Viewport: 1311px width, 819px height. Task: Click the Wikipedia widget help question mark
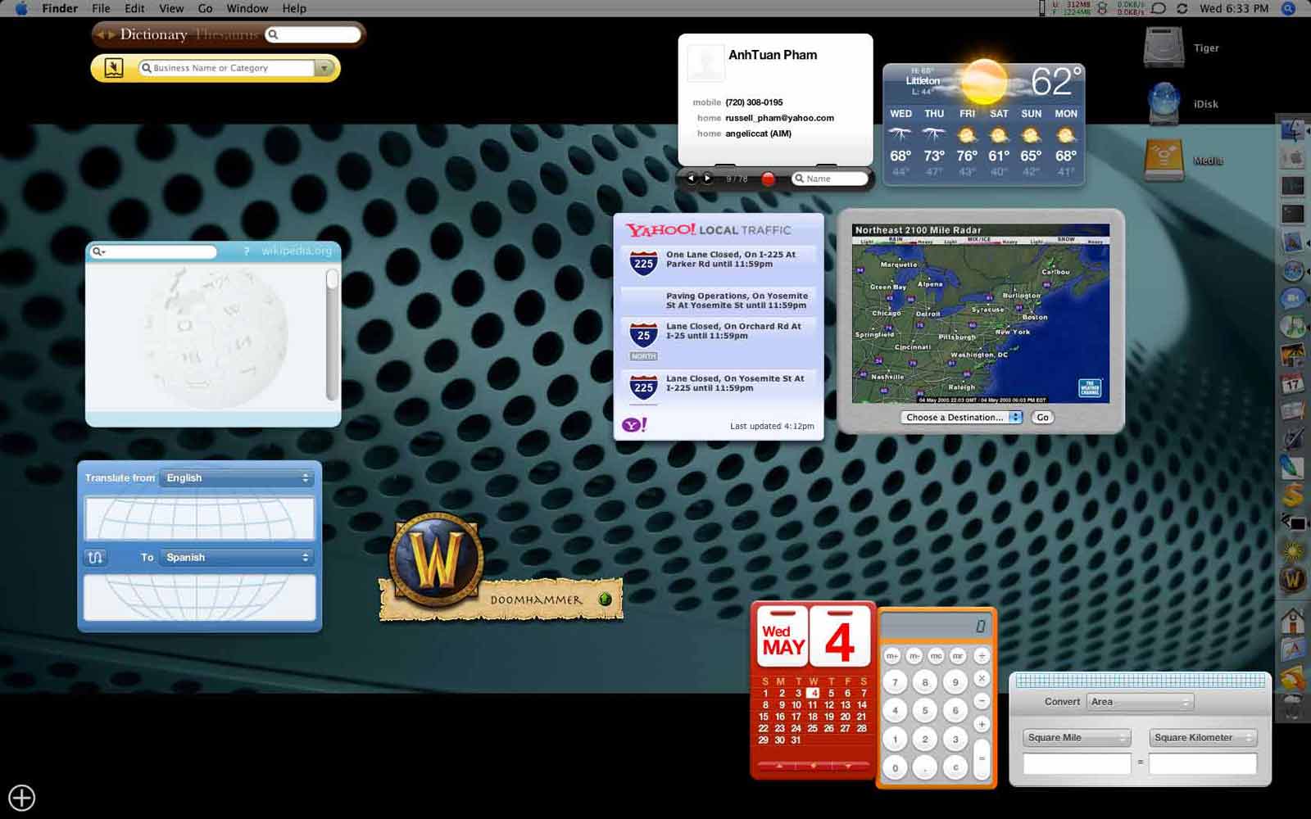click(x=246, y=251)
